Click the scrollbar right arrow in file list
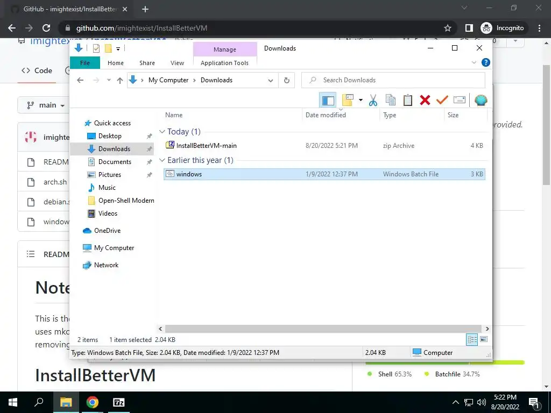 487,329
